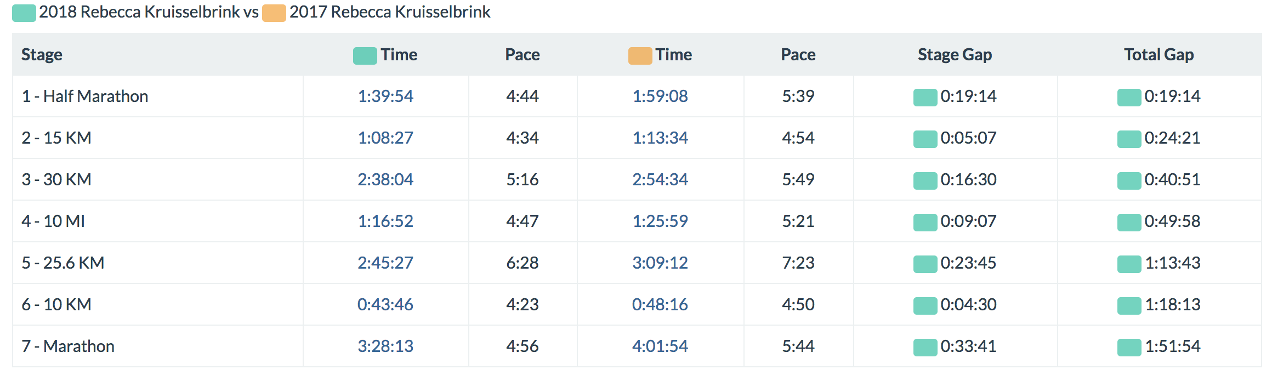Open the 1:59:08 Half Marathon time link

pos(660,96)
